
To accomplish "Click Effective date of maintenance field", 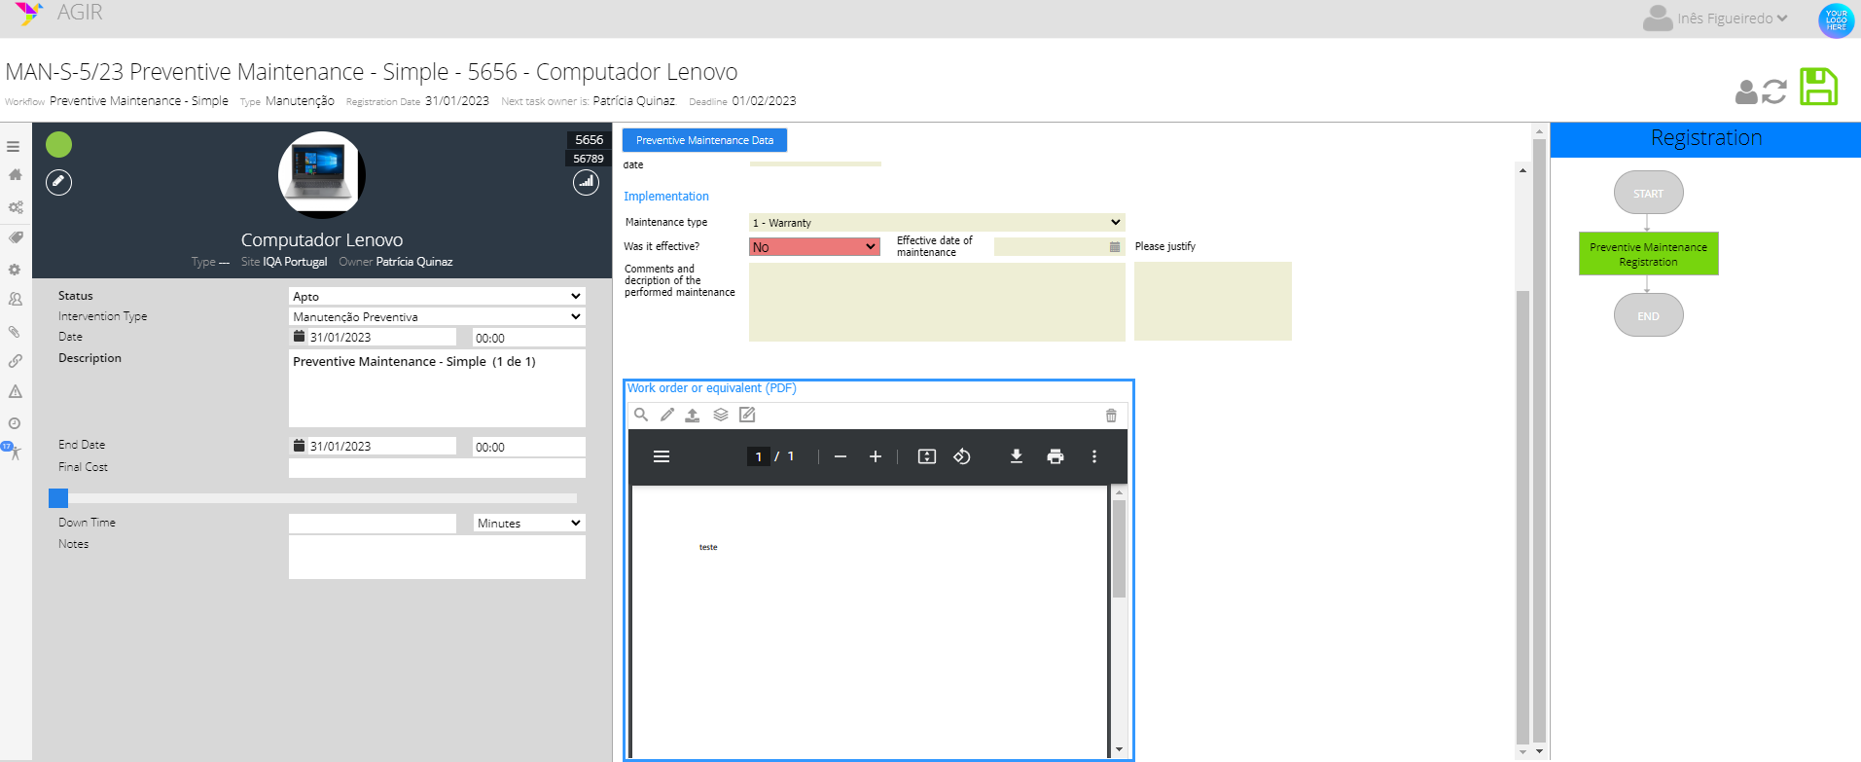I will pos(1059,247).
